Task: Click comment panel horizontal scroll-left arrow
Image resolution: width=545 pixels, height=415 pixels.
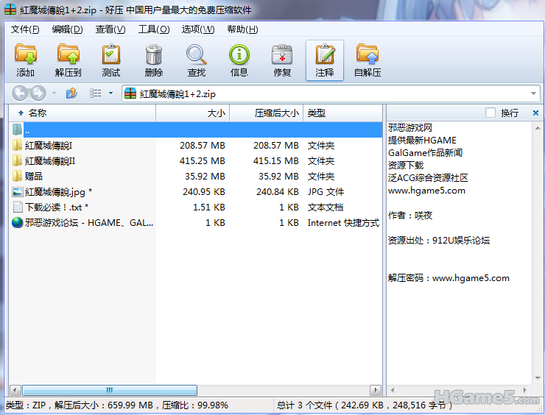Action: click(x=393, y=390)
